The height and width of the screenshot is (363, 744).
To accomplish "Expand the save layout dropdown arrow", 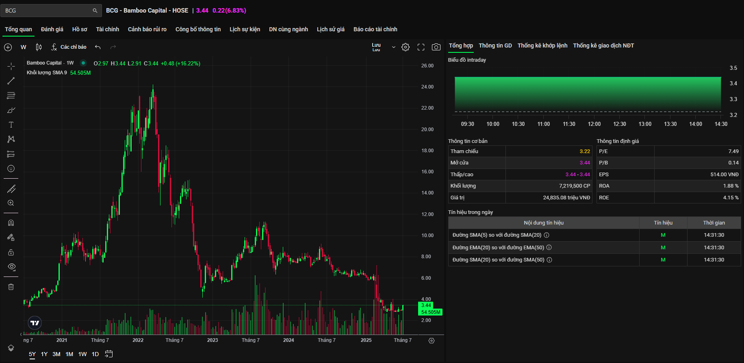I will pos(393,47).
